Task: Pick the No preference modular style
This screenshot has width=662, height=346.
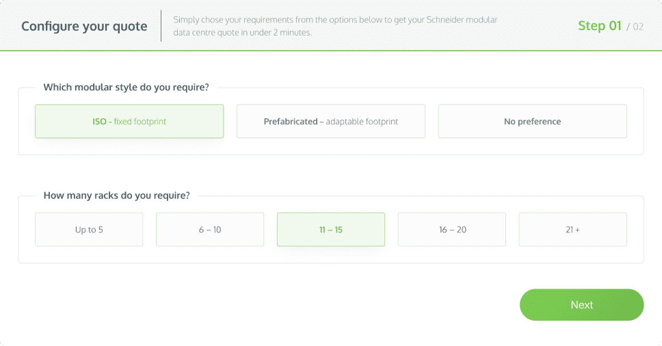Action: tap(532, 121)
